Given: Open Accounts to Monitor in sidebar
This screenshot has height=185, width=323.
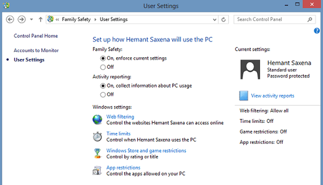Looking at the screenshot, I should [36, 51].
